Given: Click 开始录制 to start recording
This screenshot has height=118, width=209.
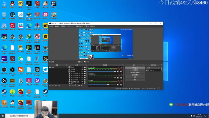Looking at the screenshot, I should [x=135, y=70].
